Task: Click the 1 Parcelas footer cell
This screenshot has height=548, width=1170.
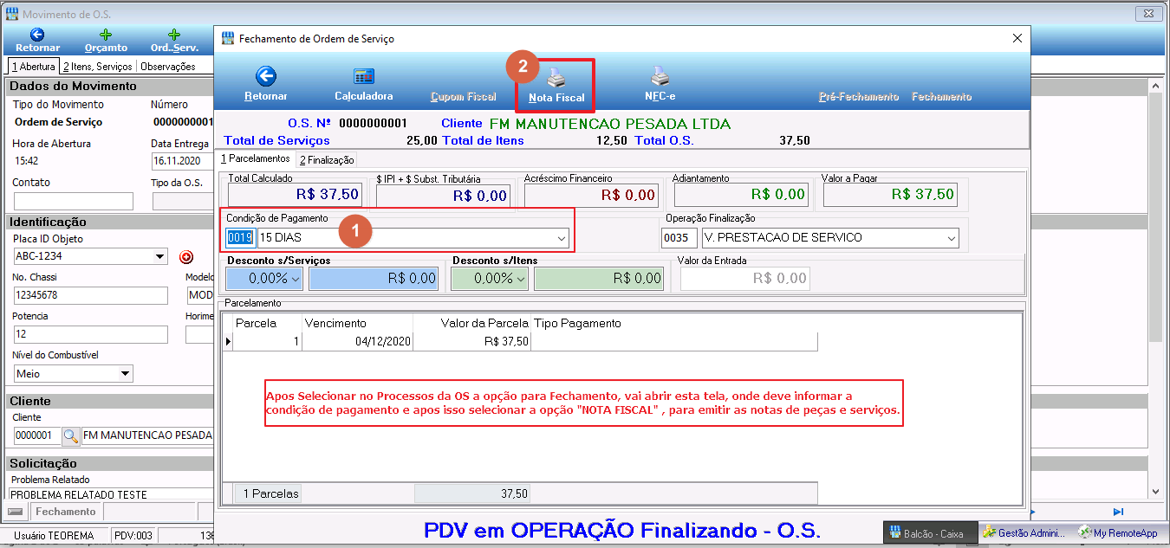Action: [270, 493]
